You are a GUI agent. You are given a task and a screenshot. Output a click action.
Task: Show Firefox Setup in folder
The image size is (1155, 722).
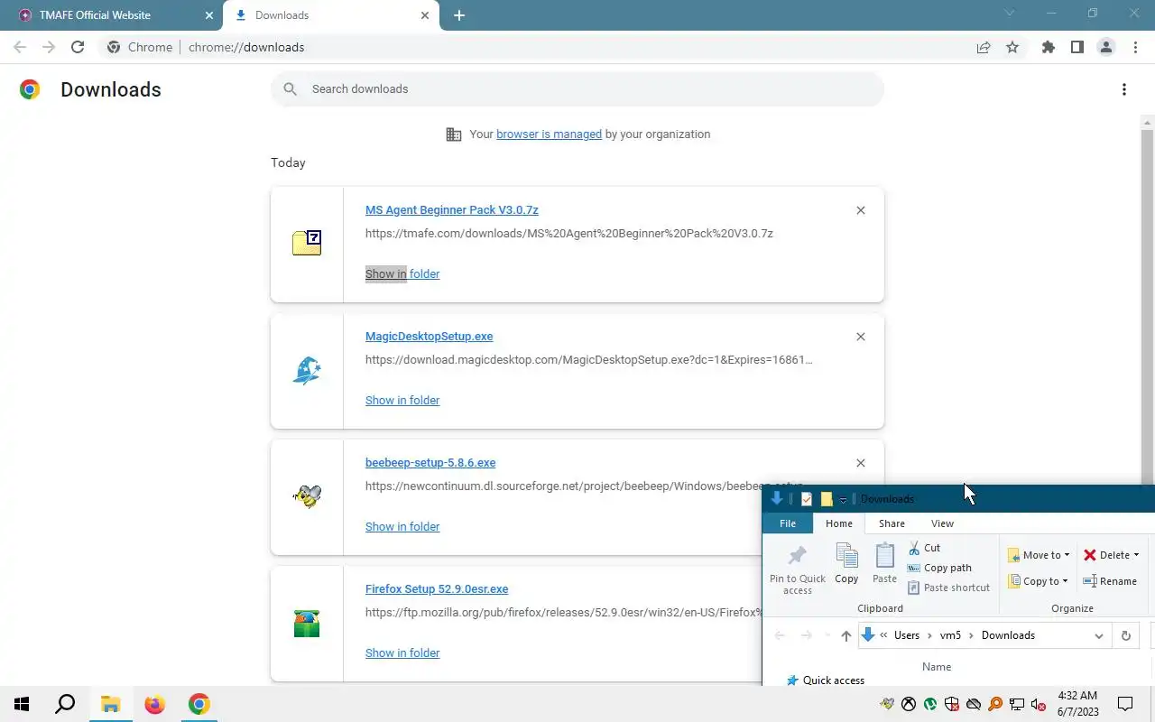(x=402, y=653)
